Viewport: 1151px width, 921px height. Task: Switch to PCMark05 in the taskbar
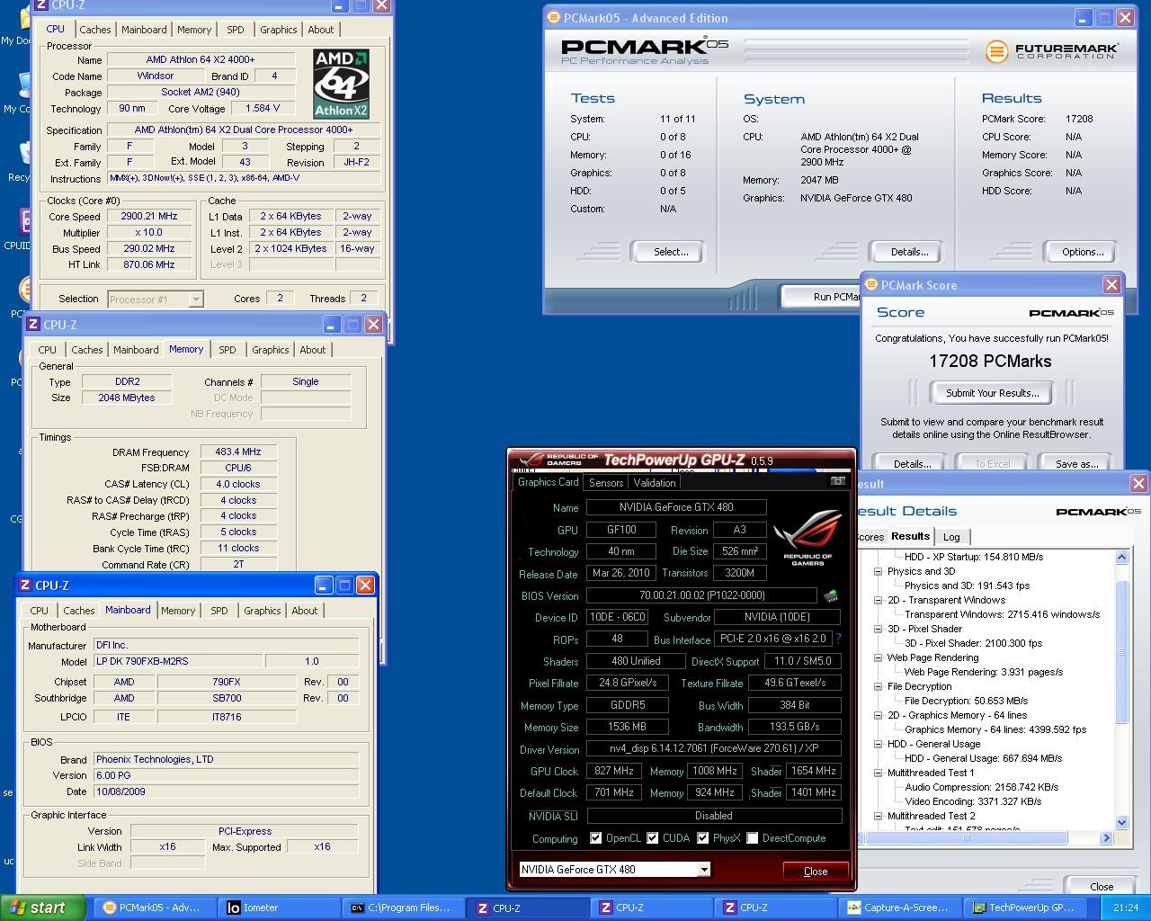(153, 908)
